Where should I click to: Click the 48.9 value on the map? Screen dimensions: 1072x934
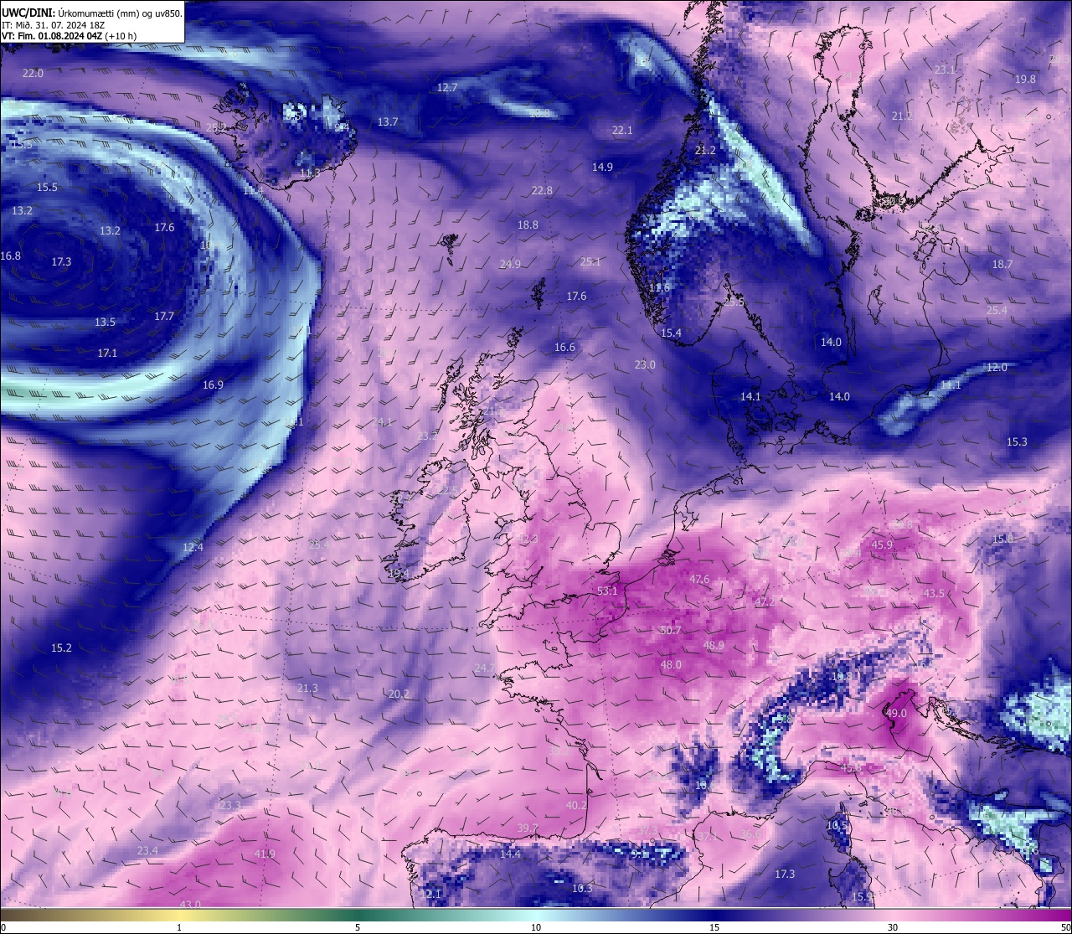714,646
